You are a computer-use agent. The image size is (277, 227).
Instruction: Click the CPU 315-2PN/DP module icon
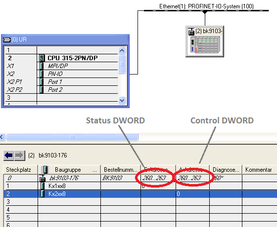(42, 58)
